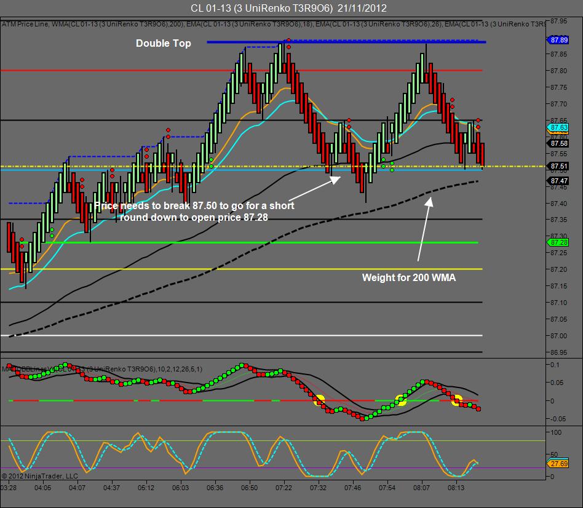The width and height of the screenshot is (583, 508).
Task: Select the Double Top annotation text
Action: pyautogui.click(x=163, y=43)
